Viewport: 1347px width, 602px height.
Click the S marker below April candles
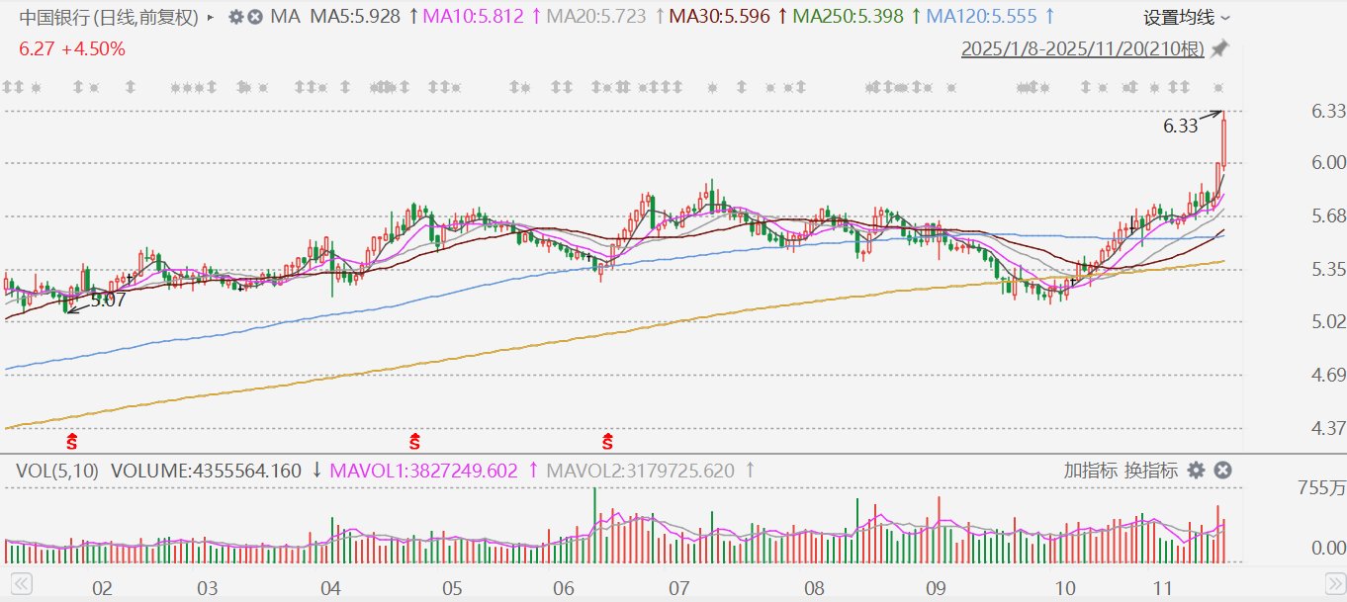(x=415, y=439)
